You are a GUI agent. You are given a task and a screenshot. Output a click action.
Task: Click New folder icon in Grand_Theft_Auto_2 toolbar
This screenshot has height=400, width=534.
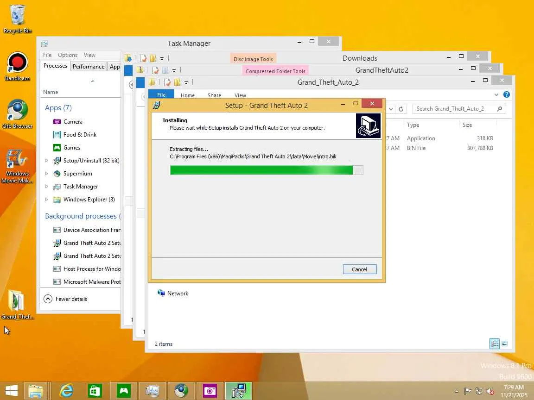[177, 82]
